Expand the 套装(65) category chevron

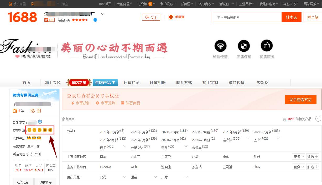click(x=186, y=146)
